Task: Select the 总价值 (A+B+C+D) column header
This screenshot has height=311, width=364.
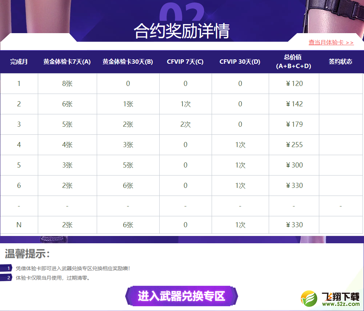Action: (293, 62)
